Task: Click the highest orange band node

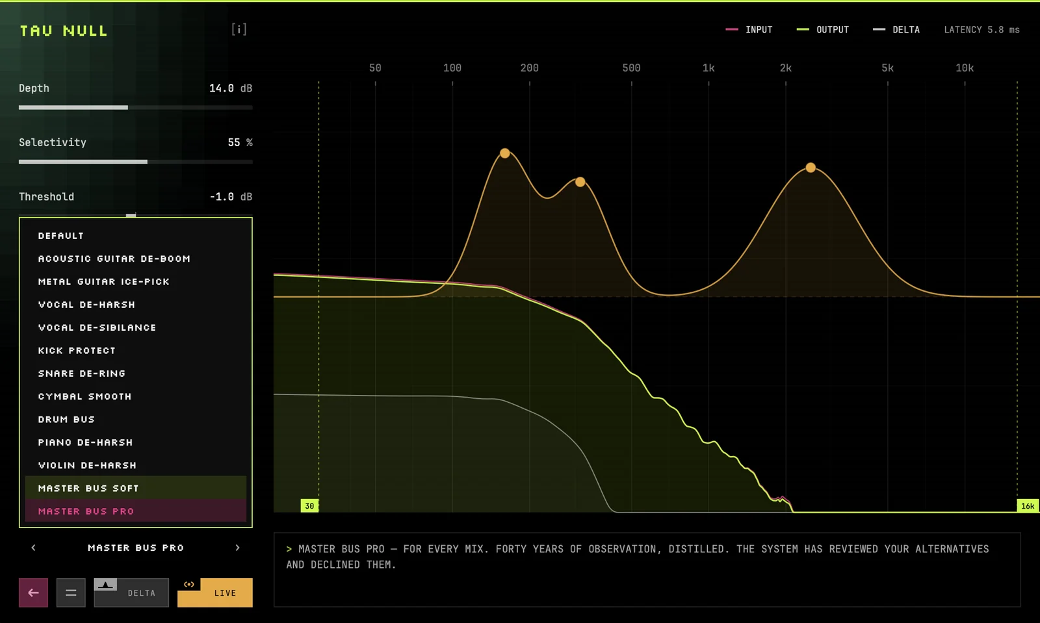Action: (x=505, y=153)
